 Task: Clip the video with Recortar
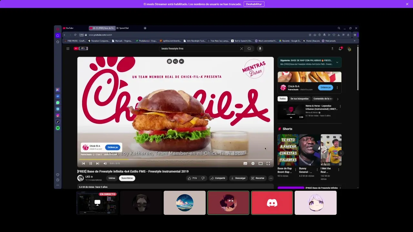point(258,178)
